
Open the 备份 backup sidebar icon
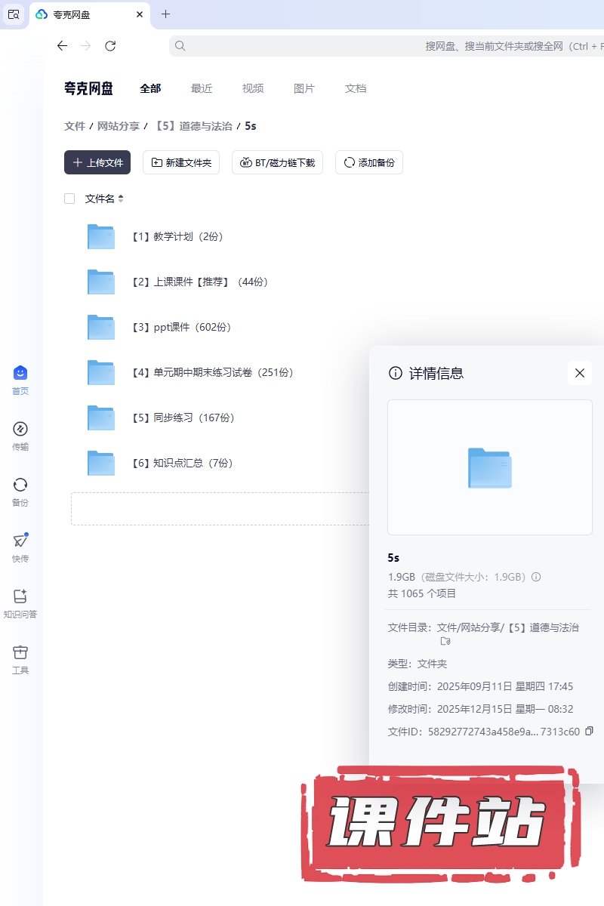(20, 485)
